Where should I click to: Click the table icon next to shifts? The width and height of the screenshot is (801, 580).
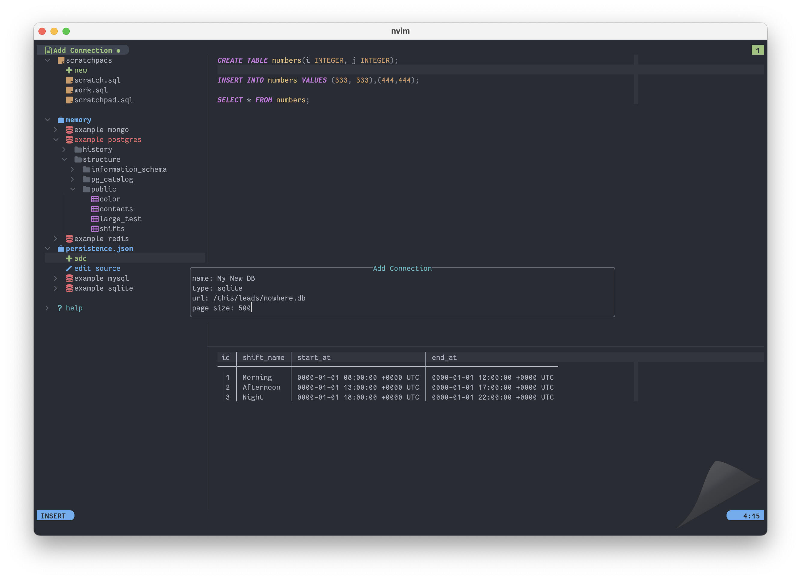[x=95, y=229]
